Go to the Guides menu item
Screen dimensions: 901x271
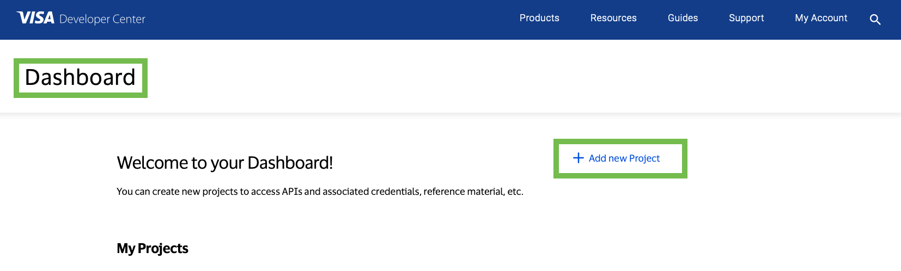click(x=683, y=18)
